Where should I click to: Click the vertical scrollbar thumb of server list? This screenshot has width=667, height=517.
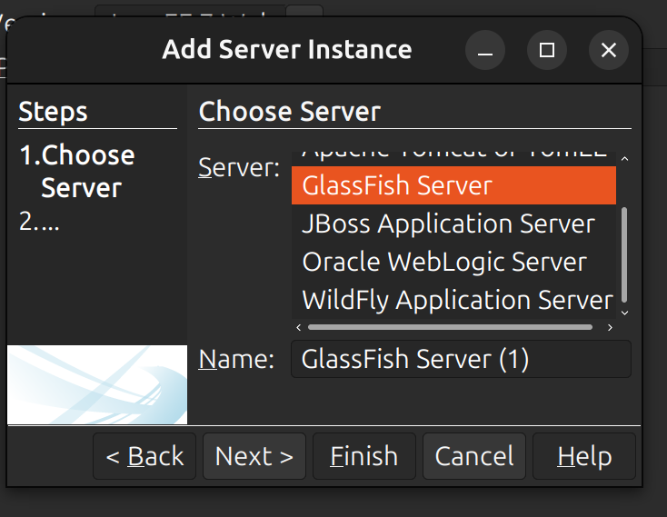tap(624, 254)
